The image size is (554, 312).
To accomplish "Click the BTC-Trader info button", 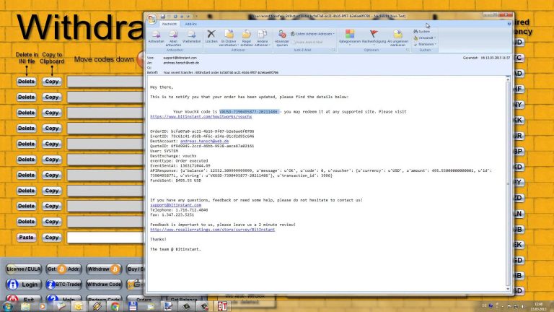I will point(63,284).
